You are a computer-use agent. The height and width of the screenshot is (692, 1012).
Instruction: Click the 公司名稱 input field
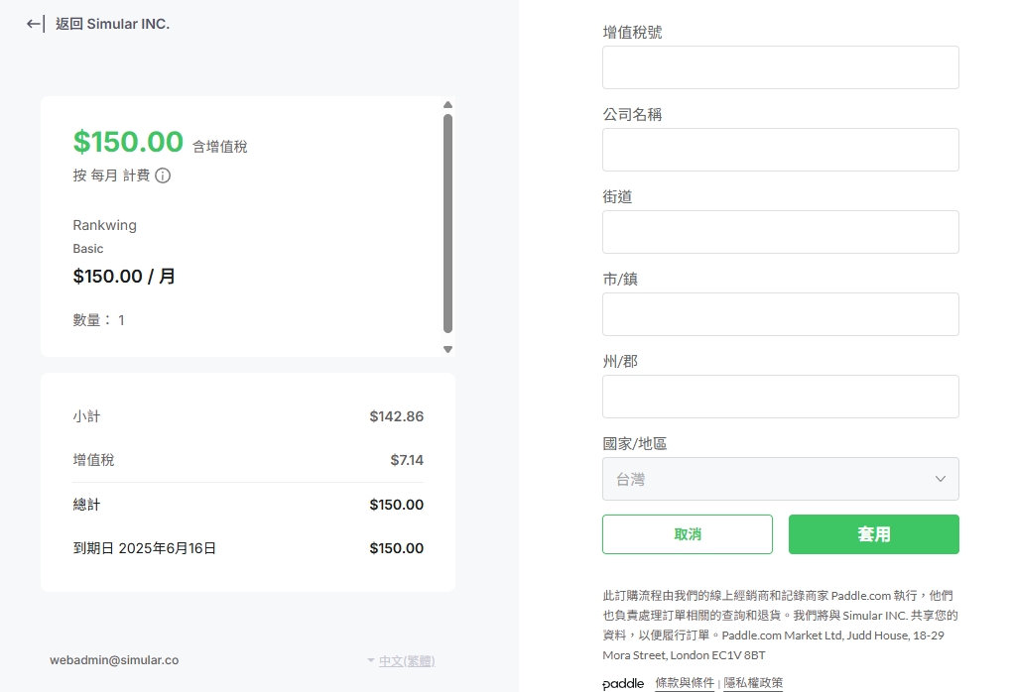click(780, 150)
